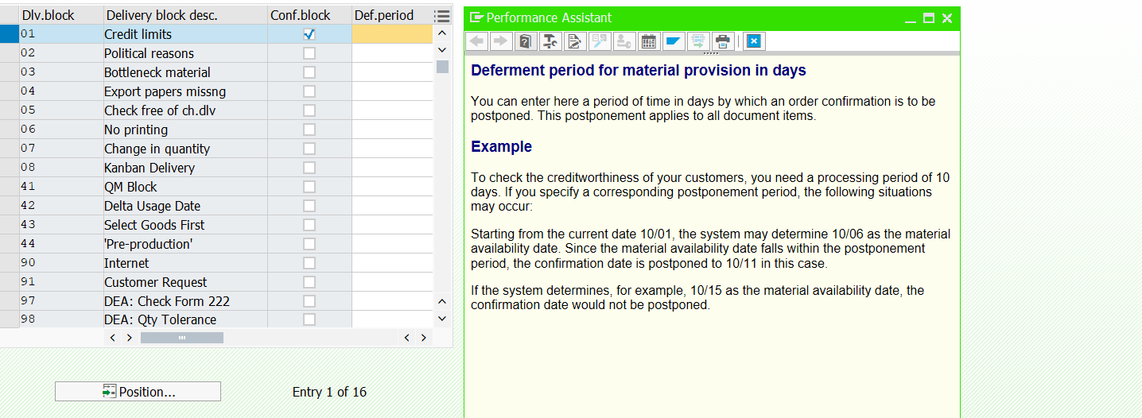
Task: Select row selector for delivery block 01
Action: (x=10, y=34)
